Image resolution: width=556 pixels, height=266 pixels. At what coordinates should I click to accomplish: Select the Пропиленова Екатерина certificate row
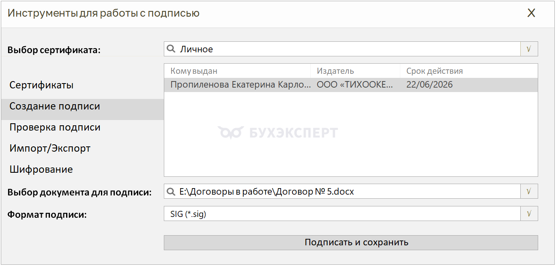point(240,85)
